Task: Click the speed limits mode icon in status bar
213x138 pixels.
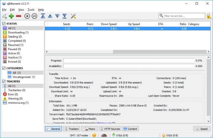Action: click(104, 135)
